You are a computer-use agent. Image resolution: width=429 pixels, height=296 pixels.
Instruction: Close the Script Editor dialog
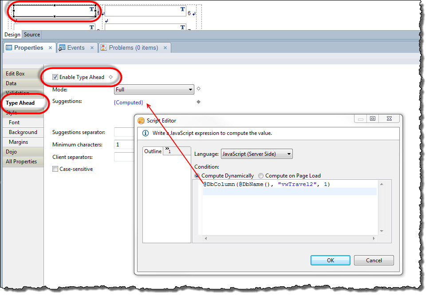(x=390, y=118)
